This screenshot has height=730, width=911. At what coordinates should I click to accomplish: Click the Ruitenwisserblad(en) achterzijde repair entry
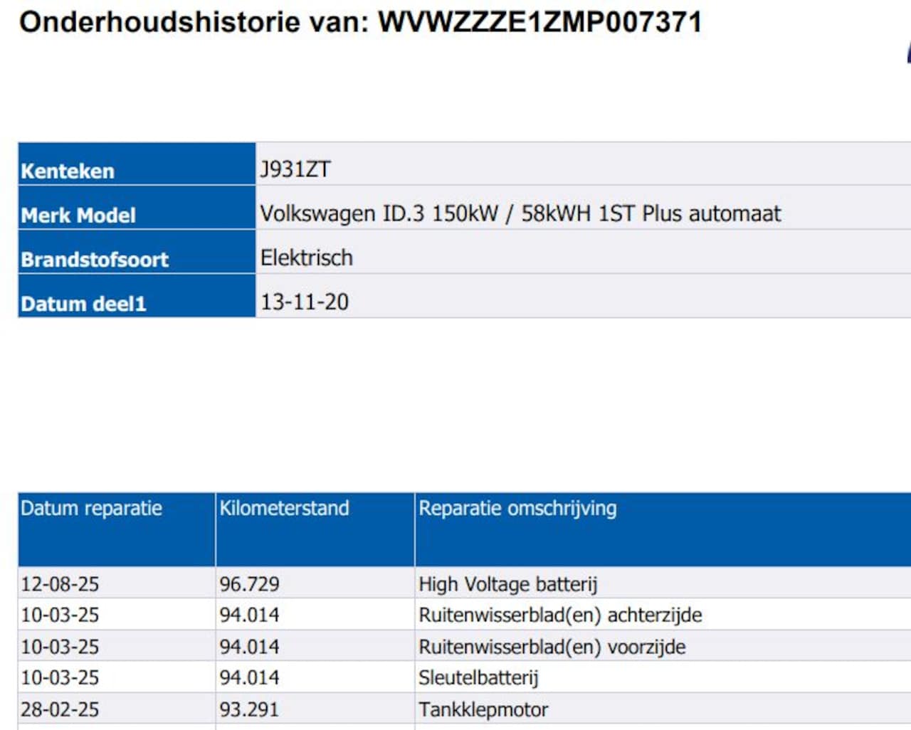tap(560, 615)
